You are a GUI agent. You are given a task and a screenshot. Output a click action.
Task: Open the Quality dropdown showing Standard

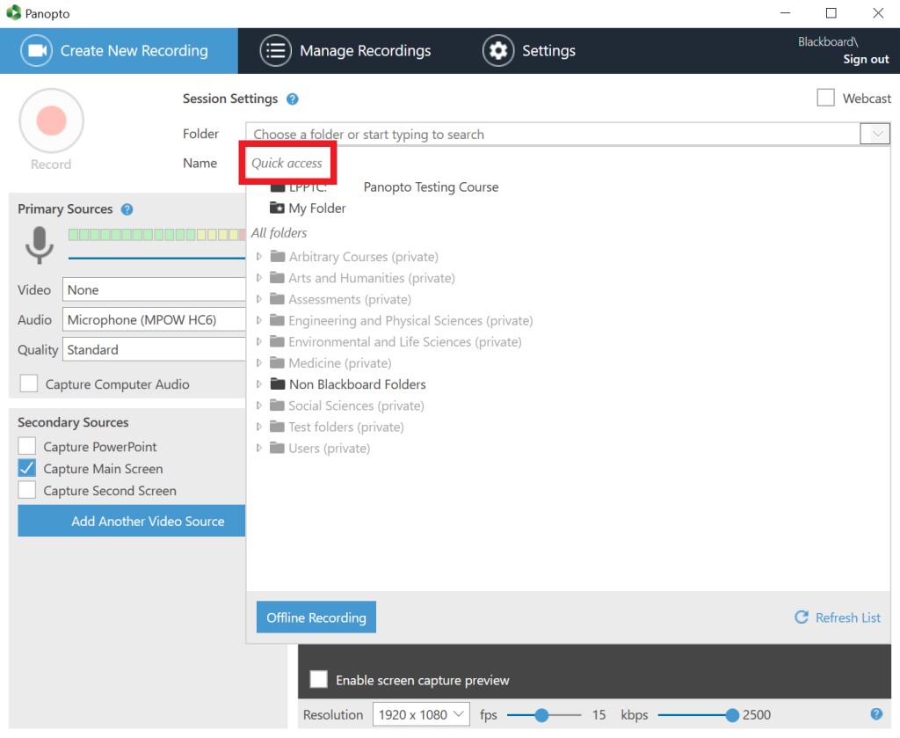(x=154, y=350)
